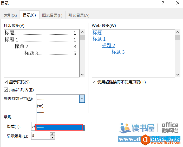
Task: Click 标题 3 line in print preview
Action: [x=50, y=53]
